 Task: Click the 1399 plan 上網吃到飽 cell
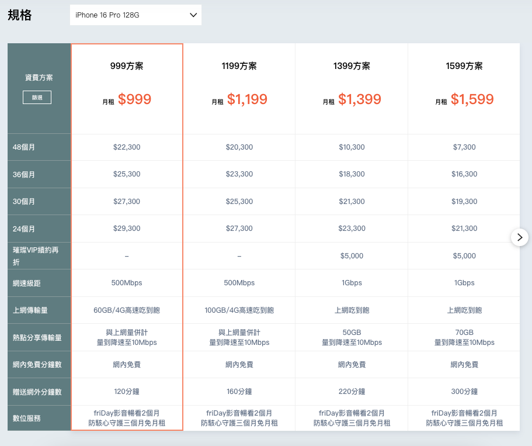point(352,310)
